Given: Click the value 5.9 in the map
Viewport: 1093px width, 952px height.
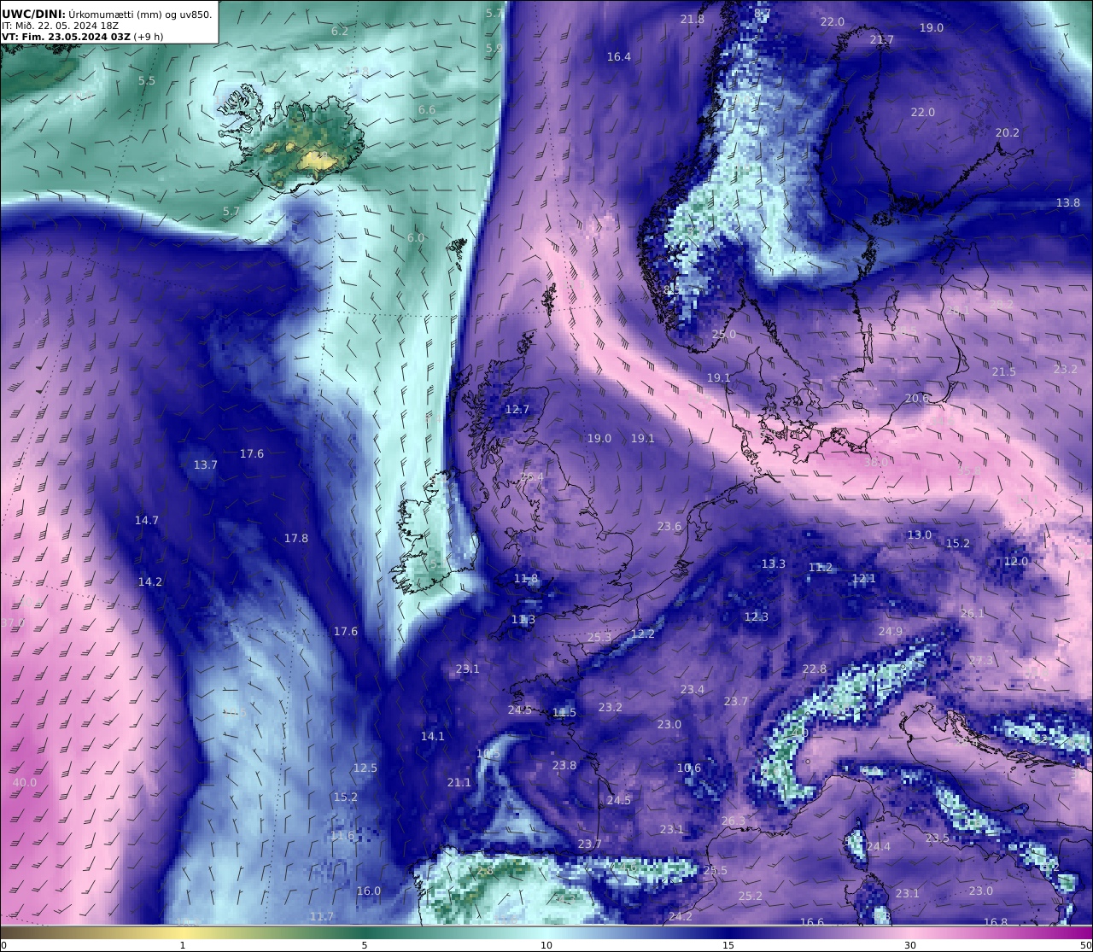Looking at the screenshot, I should point(494,48).
